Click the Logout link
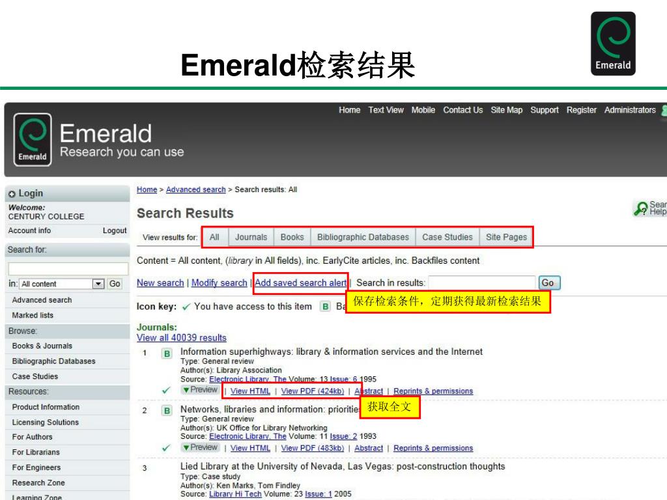667x500 pixels. click(x=115, y=230)
